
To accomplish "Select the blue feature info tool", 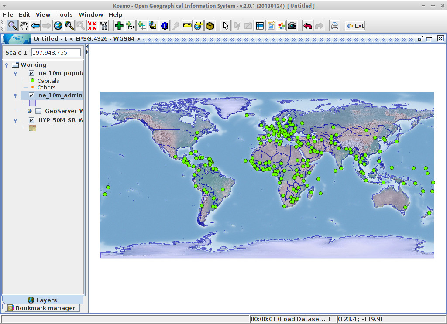I will coord(165,26).
